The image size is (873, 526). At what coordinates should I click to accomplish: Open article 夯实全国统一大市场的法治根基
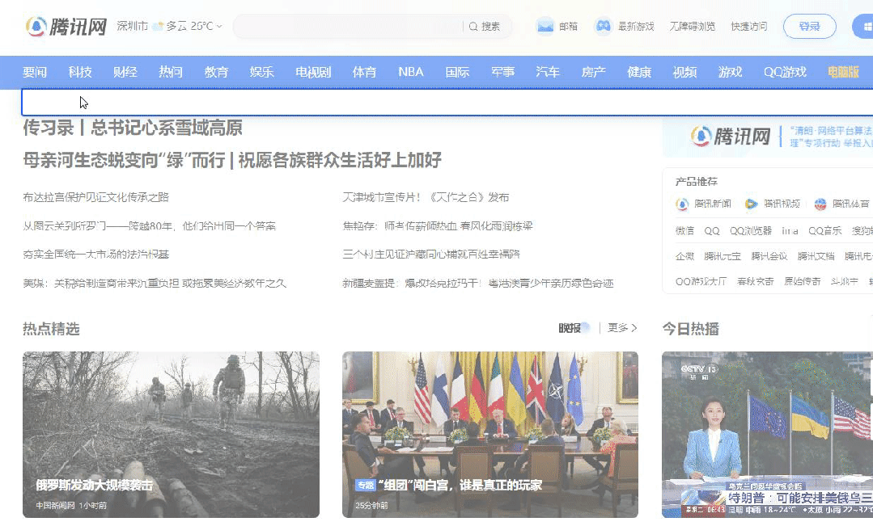coord(95,254)
